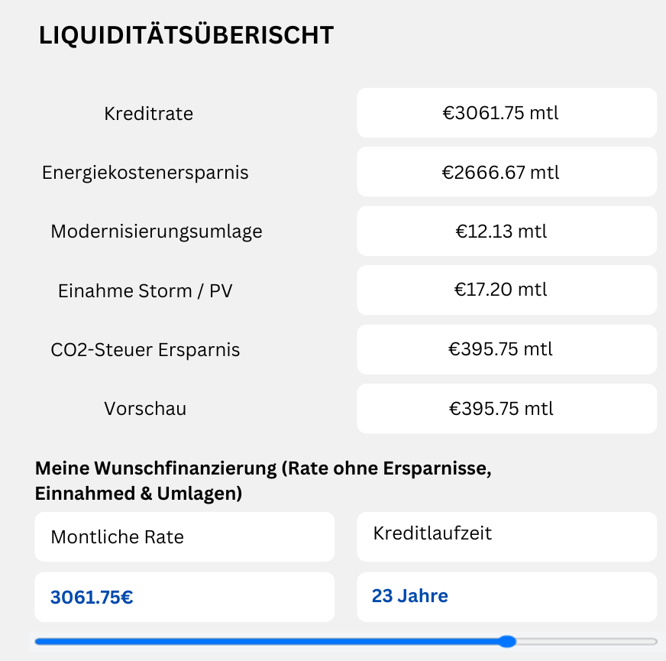Select the Energiekostenersparnis value €2666.67 mtl
This screenshot has width=666, height=661.
pos(506,172)
